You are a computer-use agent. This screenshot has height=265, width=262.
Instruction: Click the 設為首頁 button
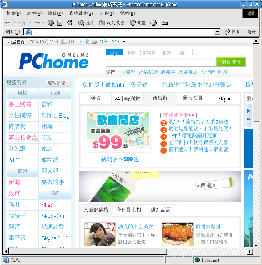tap(16, 42)
